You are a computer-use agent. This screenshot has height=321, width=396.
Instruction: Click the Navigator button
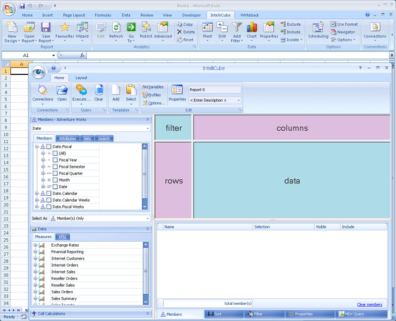[x=343, y=32]
